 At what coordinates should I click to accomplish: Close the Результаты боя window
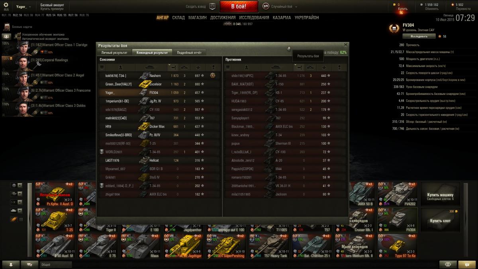click(x=345, y=45)
